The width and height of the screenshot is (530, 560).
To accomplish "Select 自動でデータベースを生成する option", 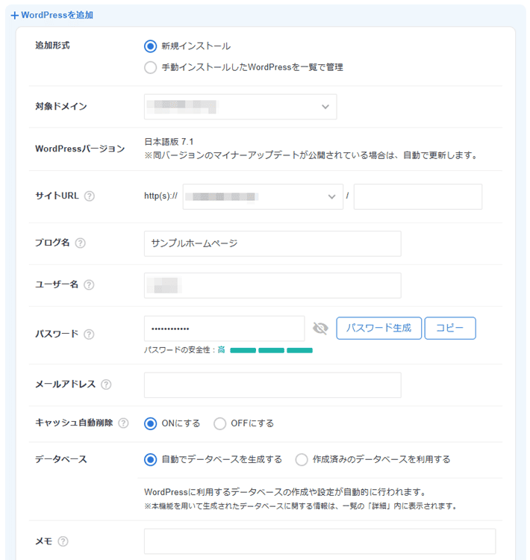I will click(150, 460).
